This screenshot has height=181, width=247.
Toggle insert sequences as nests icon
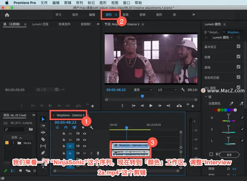tap(57, 127)
